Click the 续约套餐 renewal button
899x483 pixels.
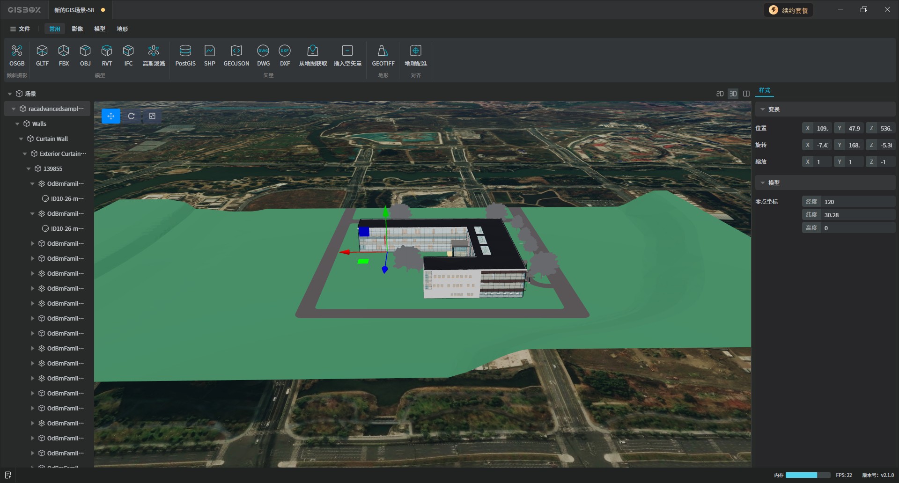click(x=788, y=10)
